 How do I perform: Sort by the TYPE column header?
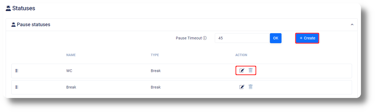155,55
